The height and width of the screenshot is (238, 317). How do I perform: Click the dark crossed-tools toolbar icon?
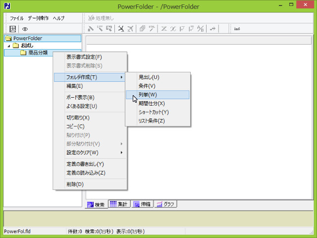(121, 29)
